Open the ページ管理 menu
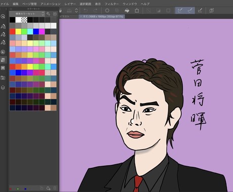This screenshot has width=233, height=192. tap(29, 4)
